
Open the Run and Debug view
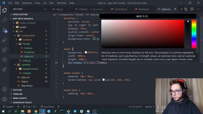click(x=4, y=40)
